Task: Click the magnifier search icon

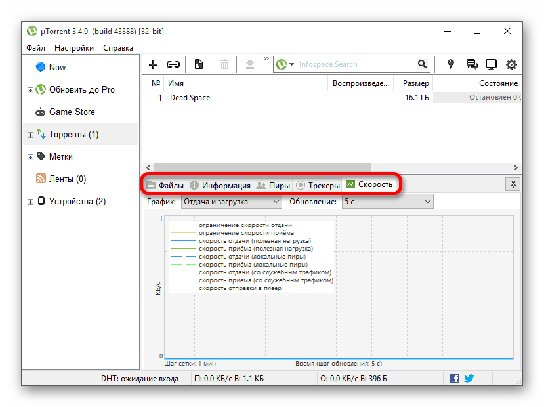Action: coord(422,64)
